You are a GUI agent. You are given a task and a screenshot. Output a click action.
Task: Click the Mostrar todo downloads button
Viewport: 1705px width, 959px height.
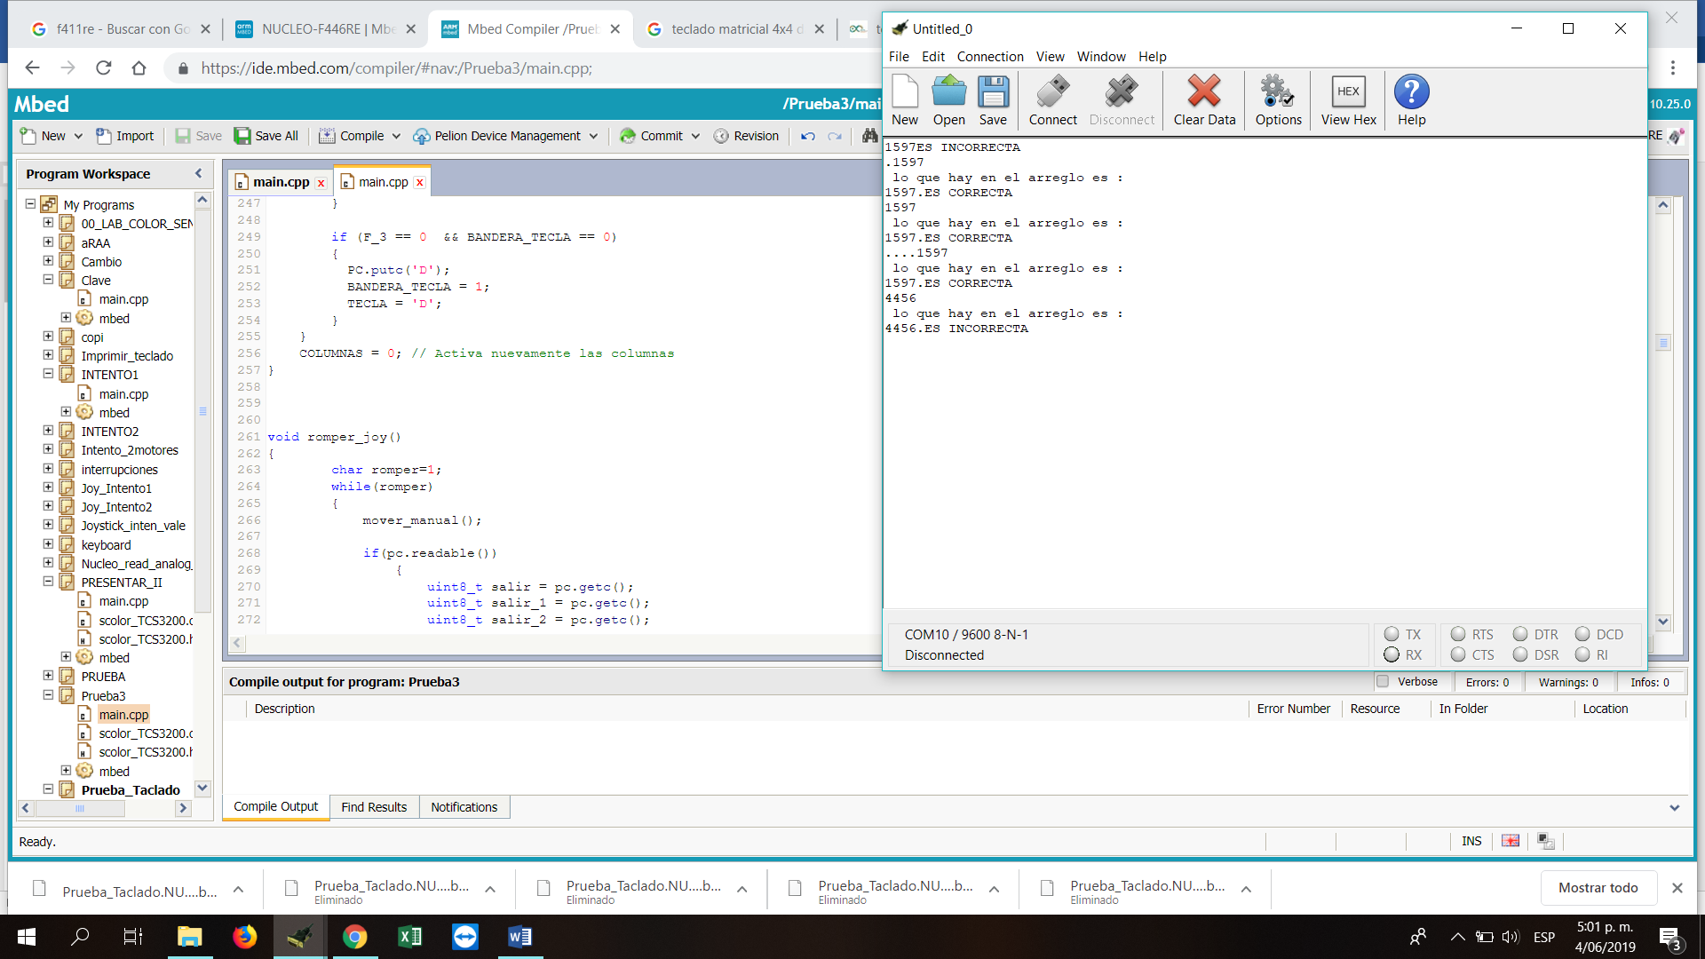(1598, 887)
